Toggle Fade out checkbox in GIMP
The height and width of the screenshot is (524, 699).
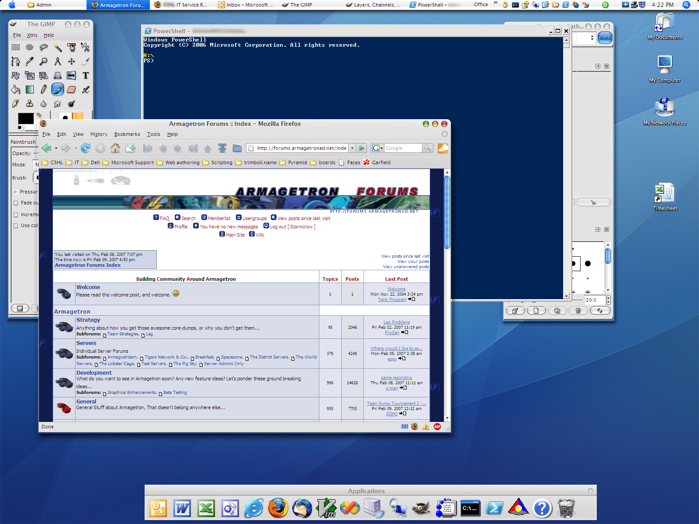(16, 203)
